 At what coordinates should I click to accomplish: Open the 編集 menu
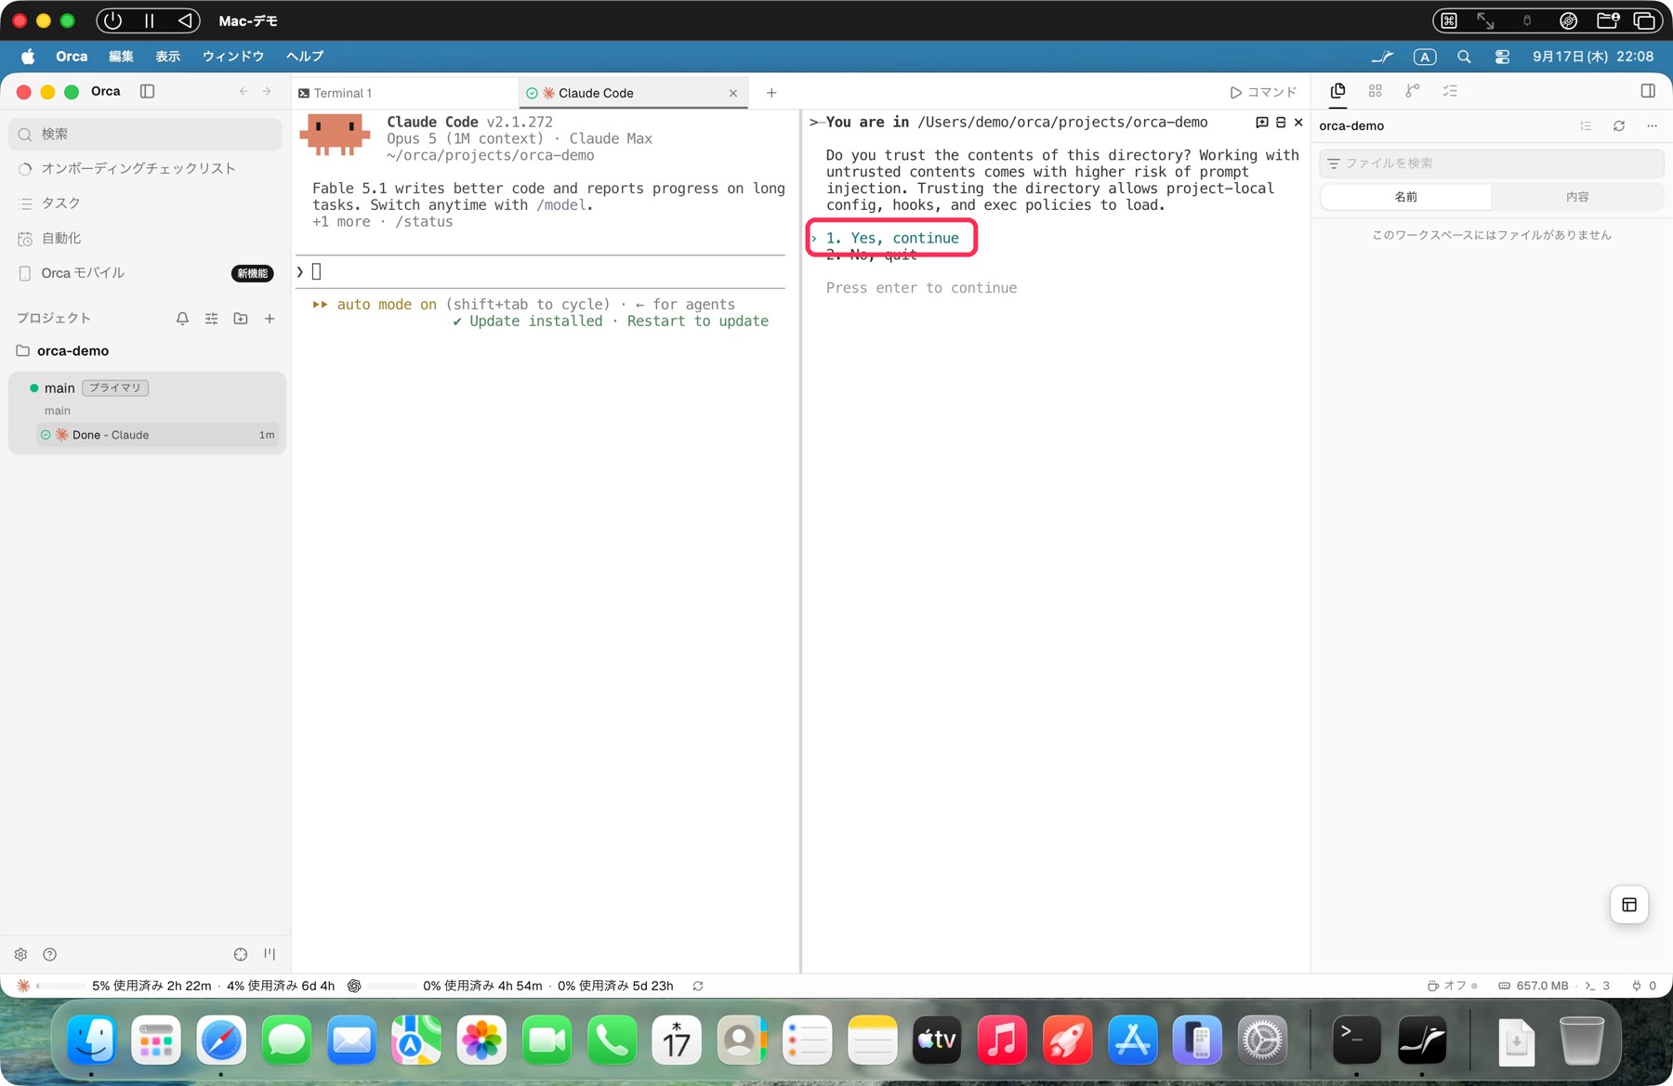[121, 57]
